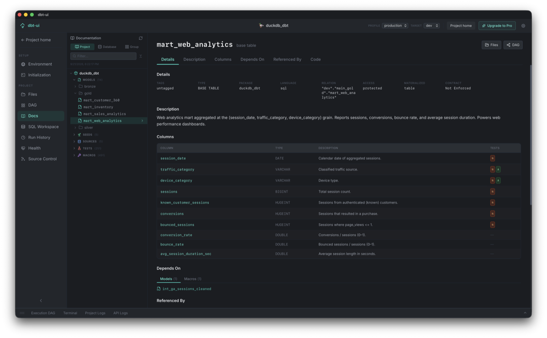Click the duckdb_dbt package cube icon
Image resolution: width=547 pixels, height=338 pixels.
76,73
